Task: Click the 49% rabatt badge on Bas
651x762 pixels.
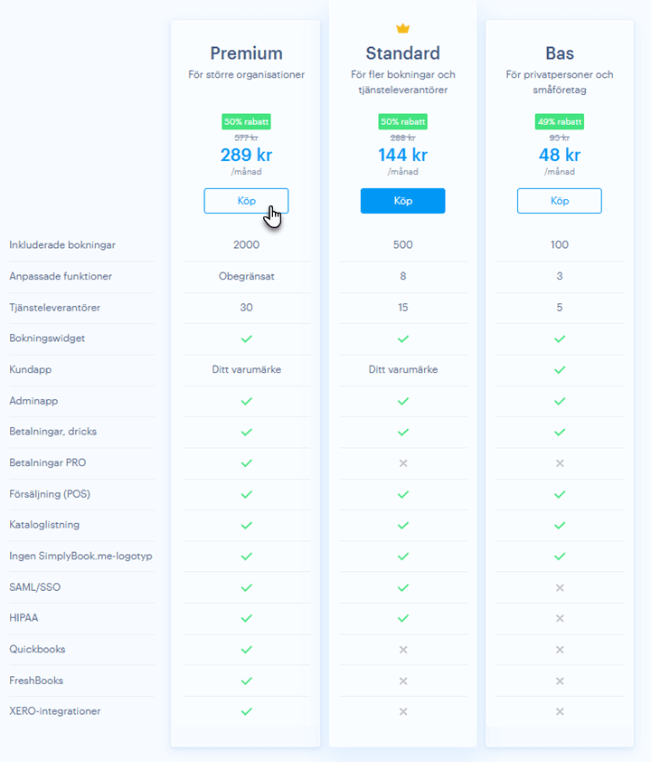Action: point(560,121)
